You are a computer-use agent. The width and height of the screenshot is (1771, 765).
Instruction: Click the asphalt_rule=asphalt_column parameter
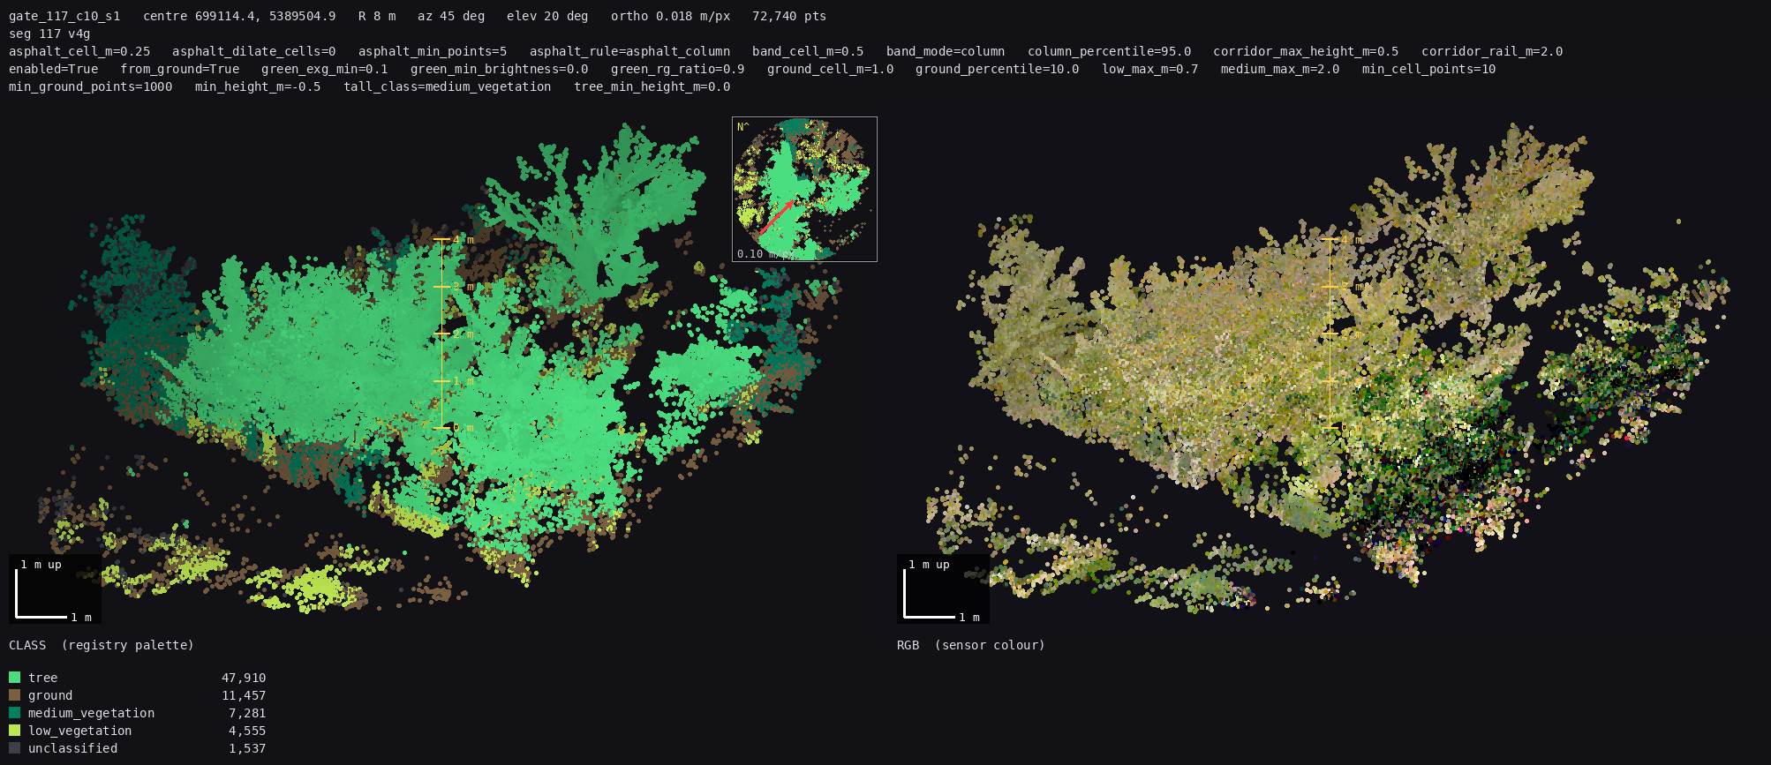[x=629, y=51]
